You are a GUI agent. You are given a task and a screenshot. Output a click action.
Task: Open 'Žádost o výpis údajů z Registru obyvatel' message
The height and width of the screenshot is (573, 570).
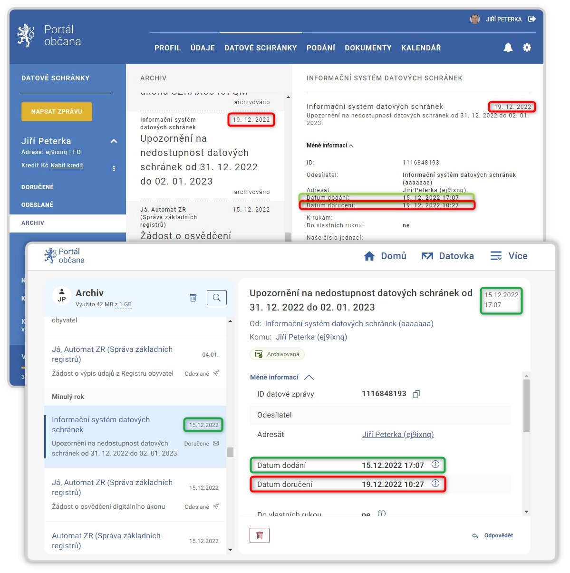click(x=135, y=361)
